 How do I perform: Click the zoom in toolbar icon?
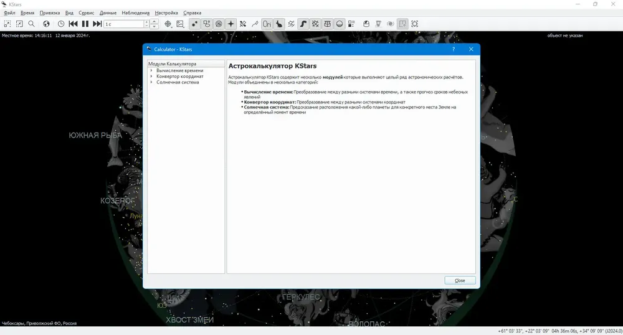[x=7, y=24]
